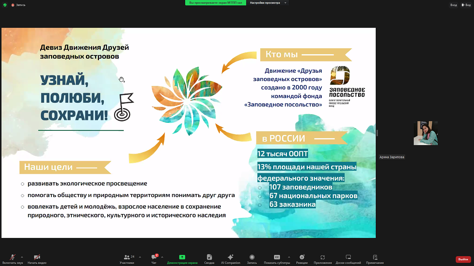Open the Вид (View) menu
474x266 pixels.
coord(467,5)
